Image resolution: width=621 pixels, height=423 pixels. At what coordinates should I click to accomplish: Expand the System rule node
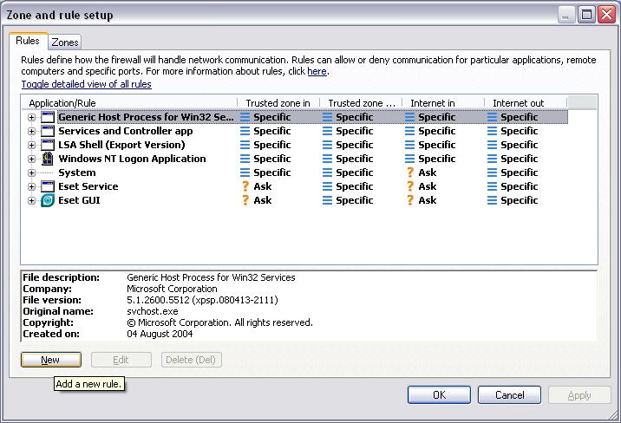coord(32,172)
